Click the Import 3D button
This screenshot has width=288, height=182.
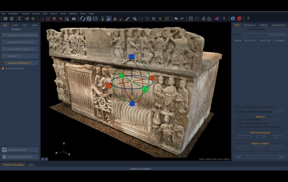260,147
